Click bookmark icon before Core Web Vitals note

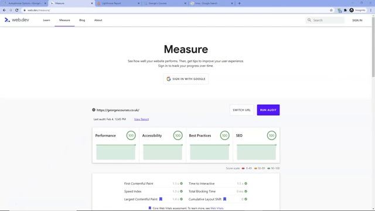pos(150,208)
